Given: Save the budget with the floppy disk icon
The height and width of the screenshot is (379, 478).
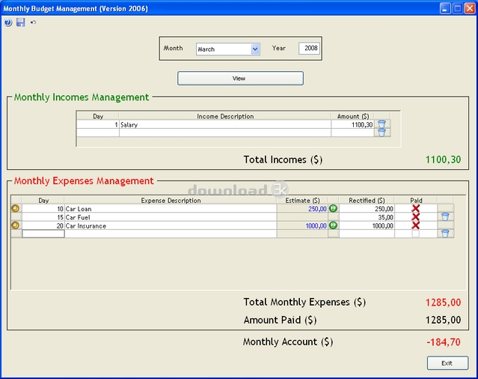Looking at the screenshot, I should pyautogui.click(x=20, y=22).
